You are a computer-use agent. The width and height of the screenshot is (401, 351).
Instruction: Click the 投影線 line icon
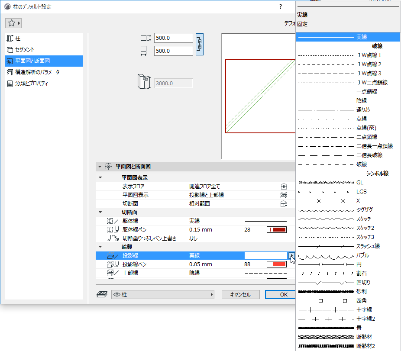point(113,256)
